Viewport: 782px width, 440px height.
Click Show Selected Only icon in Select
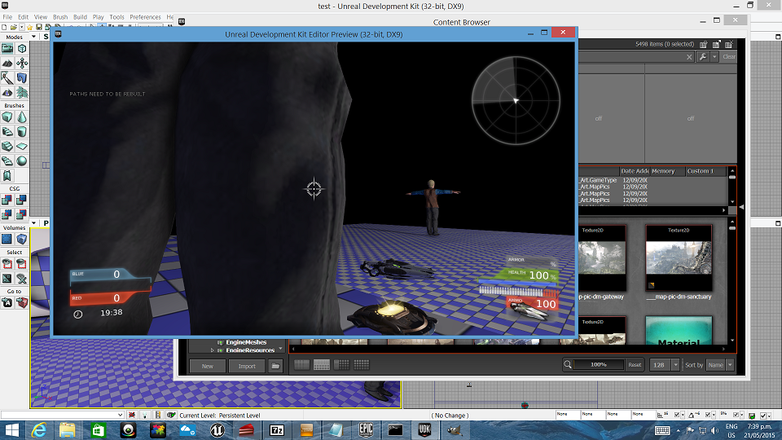click(7, 264)
